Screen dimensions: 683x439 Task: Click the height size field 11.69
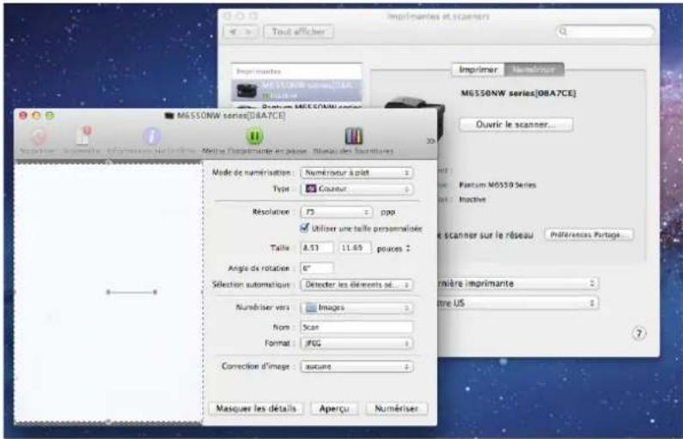click(355, 248)
